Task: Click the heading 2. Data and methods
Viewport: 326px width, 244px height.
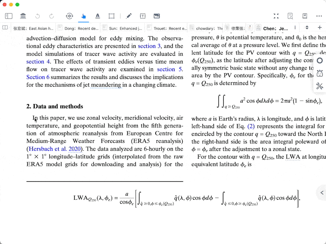Action: pos(55,106)
